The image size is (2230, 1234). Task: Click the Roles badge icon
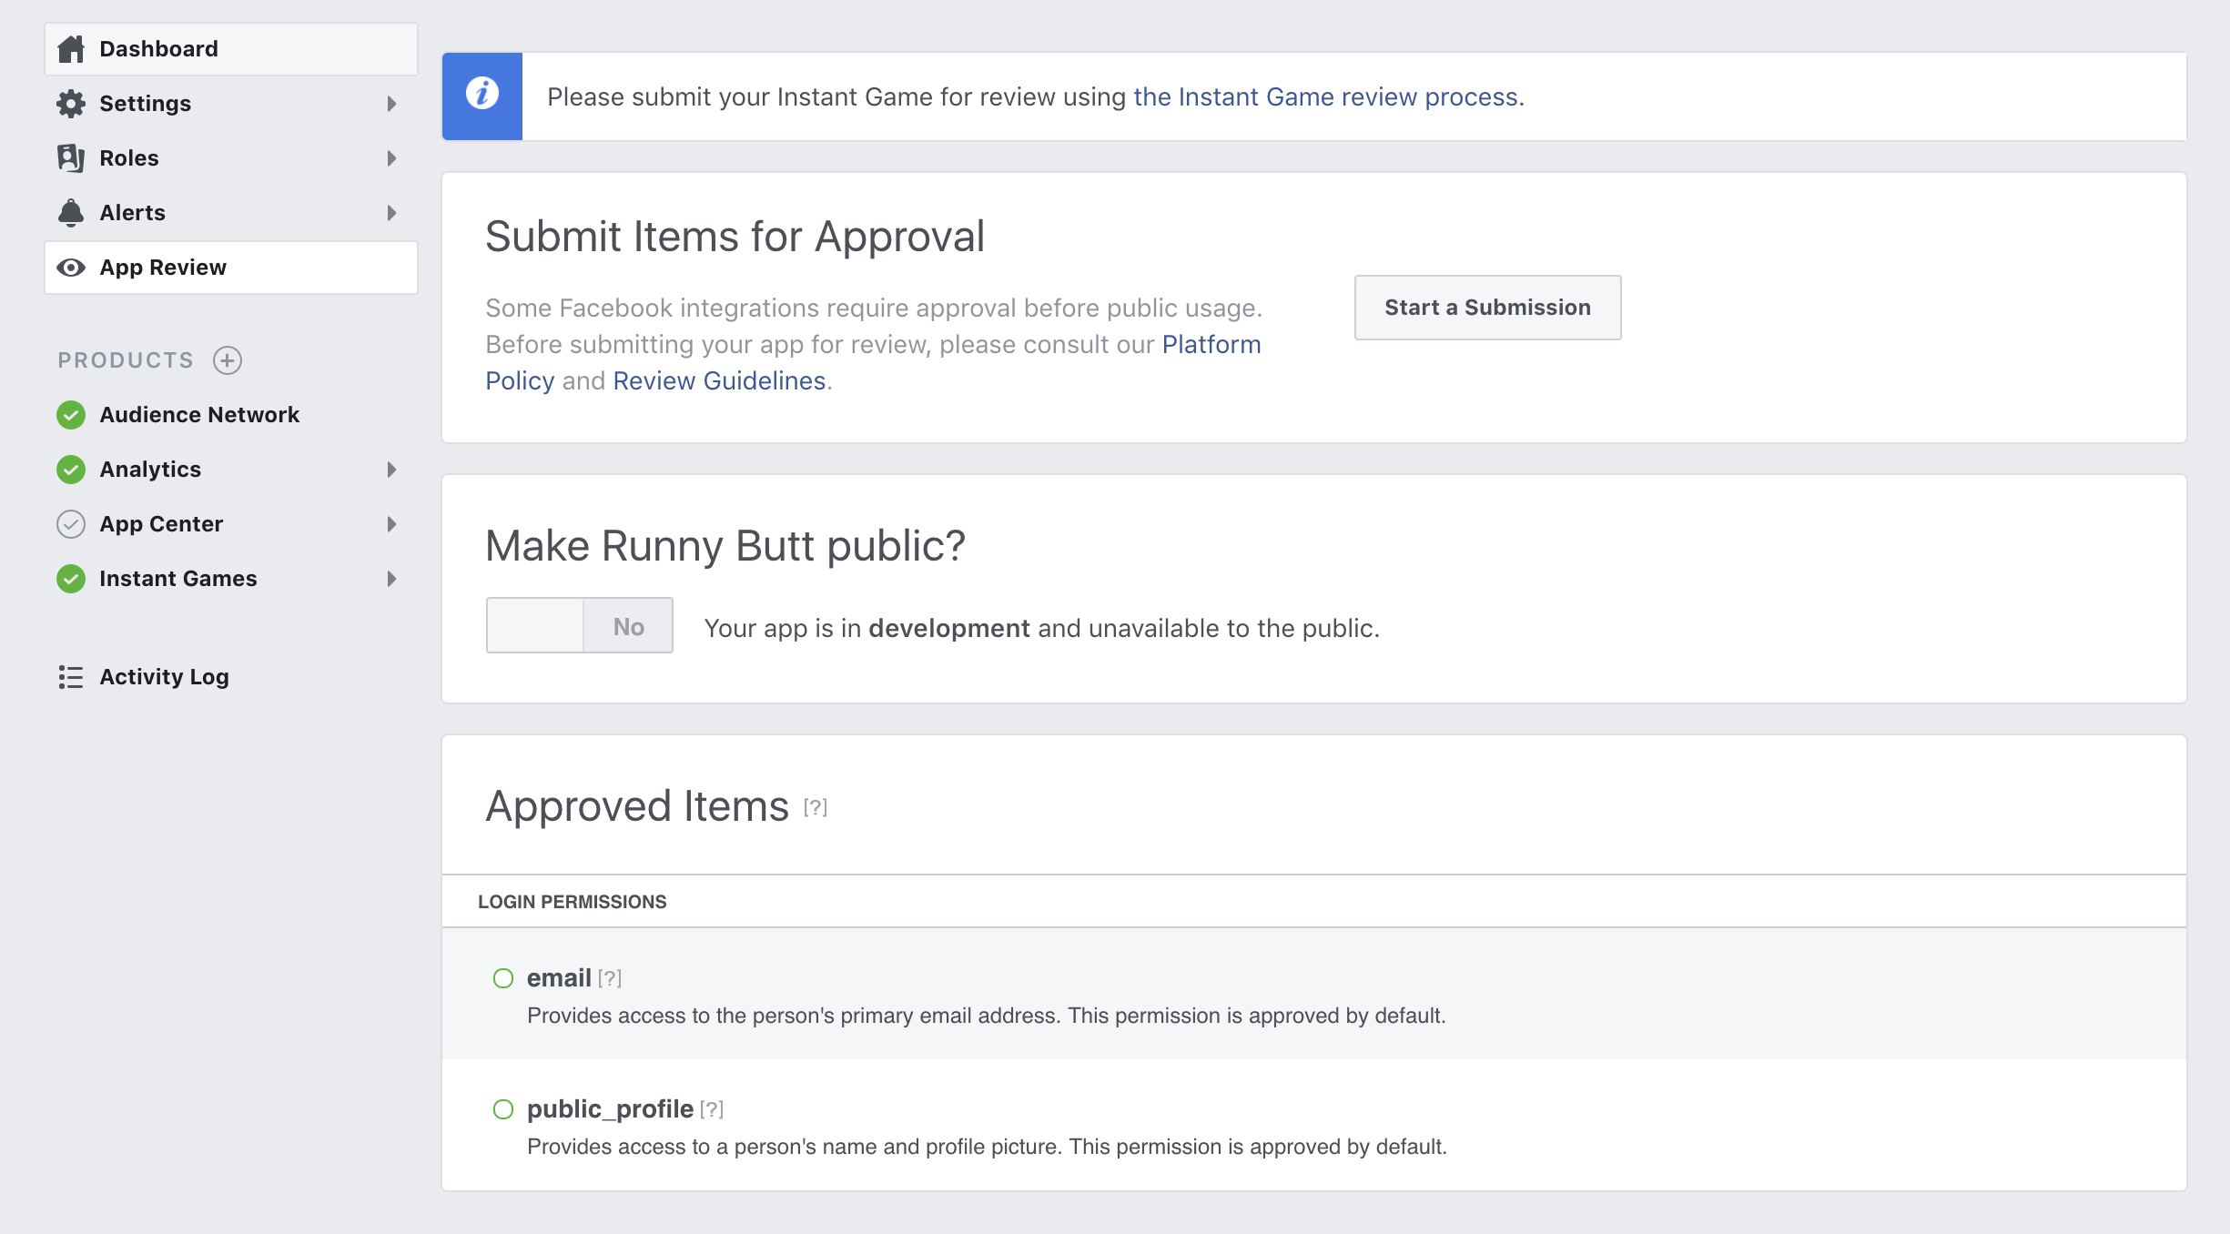point(71,158)
